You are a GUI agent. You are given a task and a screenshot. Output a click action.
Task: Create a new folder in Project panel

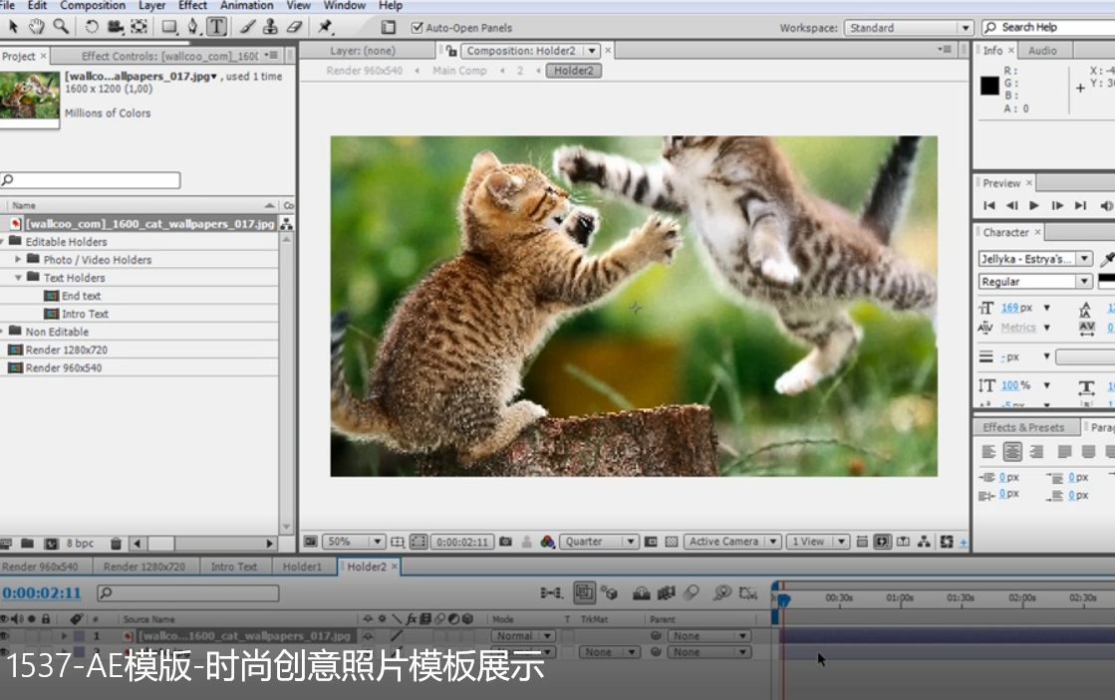(x=27, y=544)
